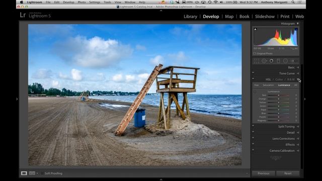Toggle the Split Toning panel switch
The image size is (322, 181).
click(x=253, y=126)
